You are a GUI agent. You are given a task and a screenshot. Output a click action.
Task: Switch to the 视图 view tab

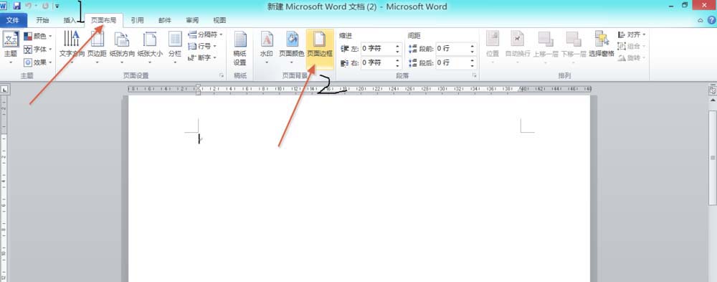219,20
